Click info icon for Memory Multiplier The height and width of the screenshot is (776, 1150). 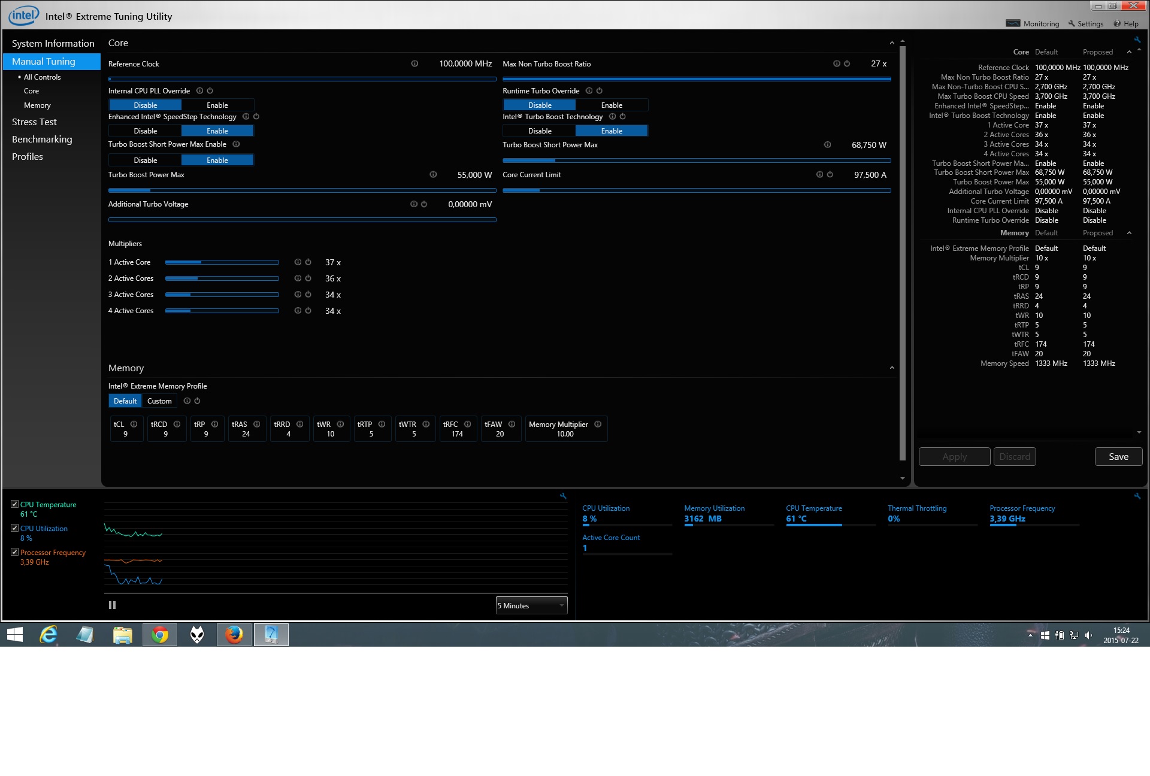tap(598, 424)
